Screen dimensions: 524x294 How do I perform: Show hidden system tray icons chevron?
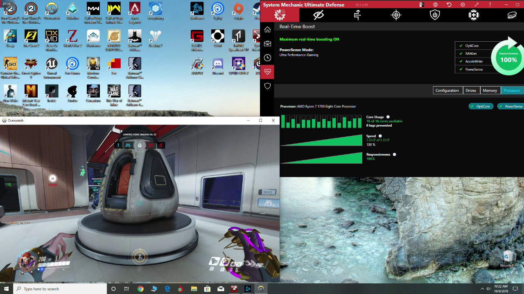482,289
